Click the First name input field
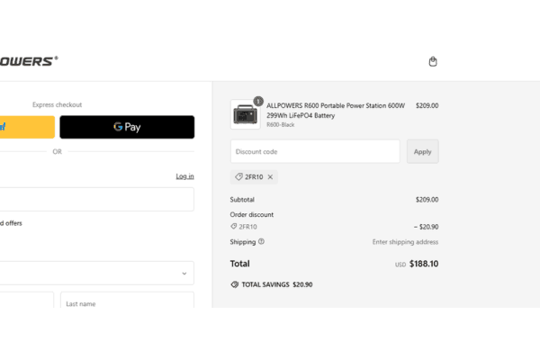This screenshot has width=540, height=360. (25, 303)
